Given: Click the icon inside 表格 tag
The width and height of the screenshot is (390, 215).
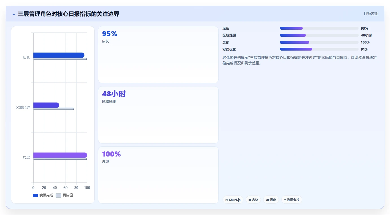Looking at the screenshot, I should tap(250, 200).
